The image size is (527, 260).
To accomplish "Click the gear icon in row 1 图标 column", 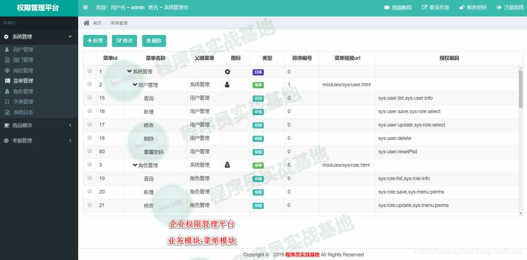I will pyautogui.click(x=227, y=72).
